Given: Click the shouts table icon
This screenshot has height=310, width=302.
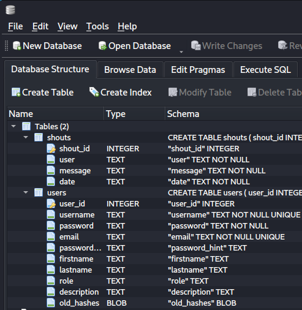Looking at the screenshot, I should [39, 137].
